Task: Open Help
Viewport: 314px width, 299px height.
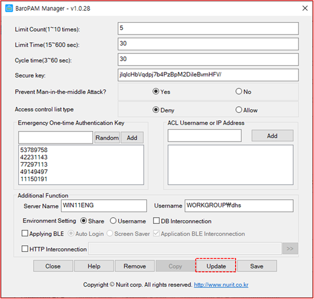Action: pyautogui.click(x=94, y=266)
